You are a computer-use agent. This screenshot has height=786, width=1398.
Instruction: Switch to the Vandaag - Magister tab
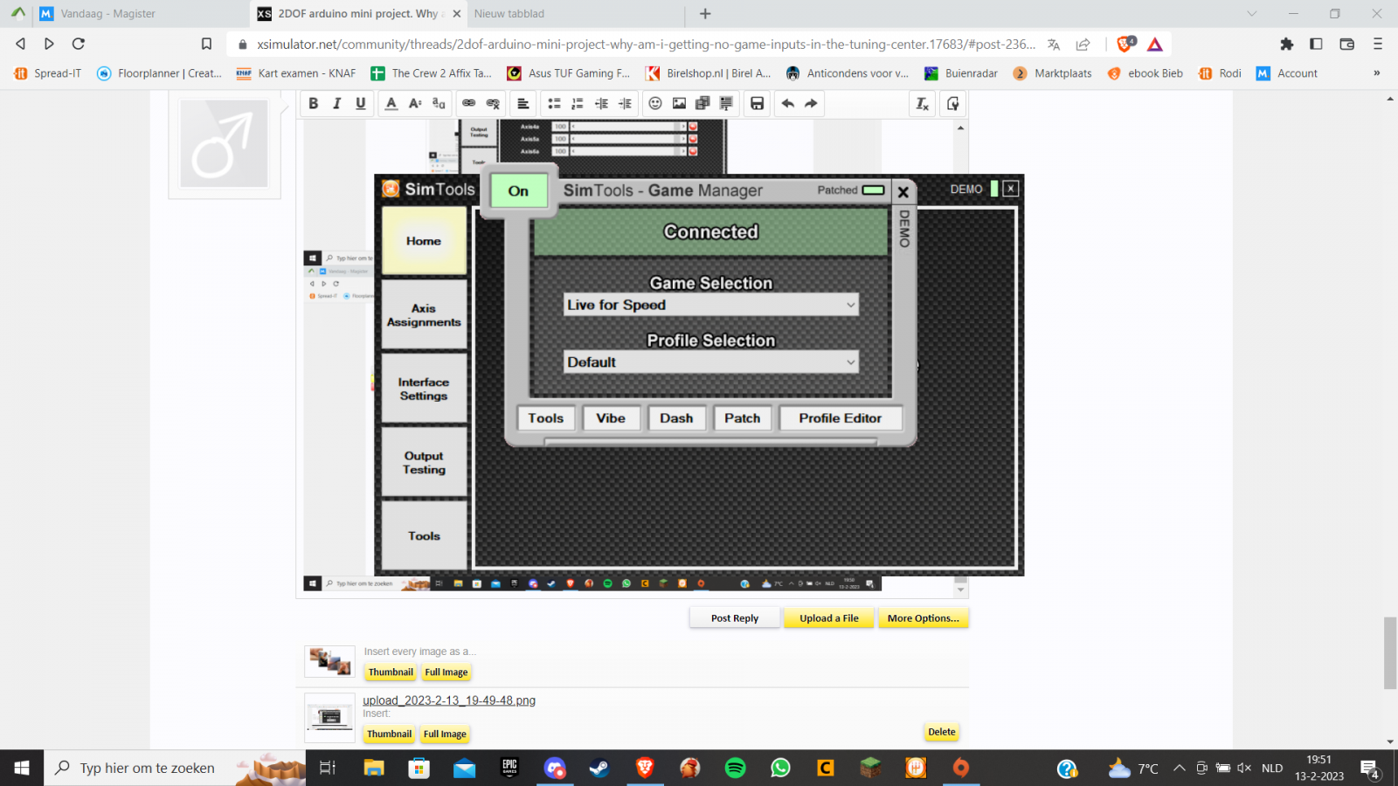(107, 14)
